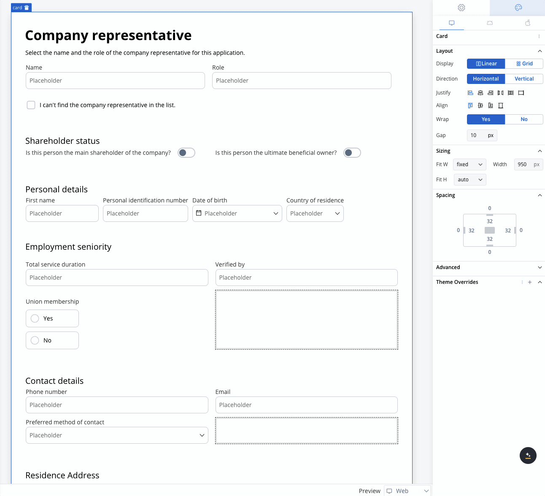Edit the bottom padding value 32
Image resolution: width=545 pixels, height=496 pixels.
490,239
